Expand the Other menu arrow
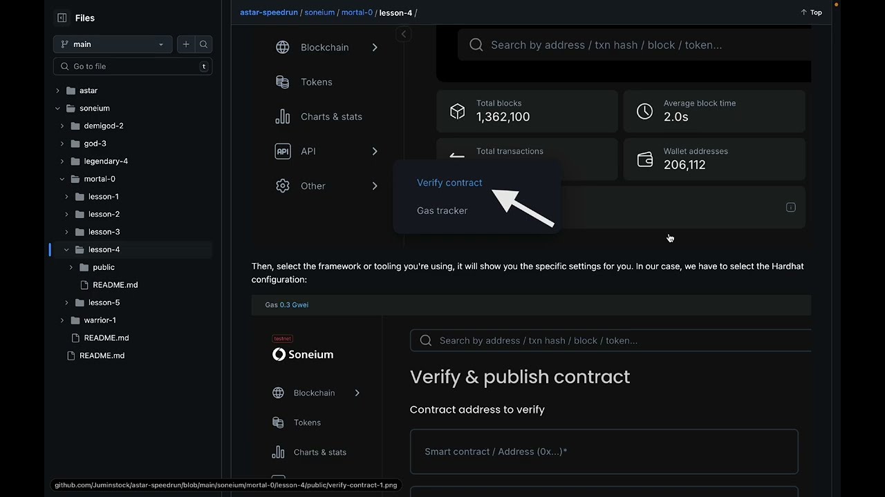This screenshot has width=885, height=497. point(375,186)
